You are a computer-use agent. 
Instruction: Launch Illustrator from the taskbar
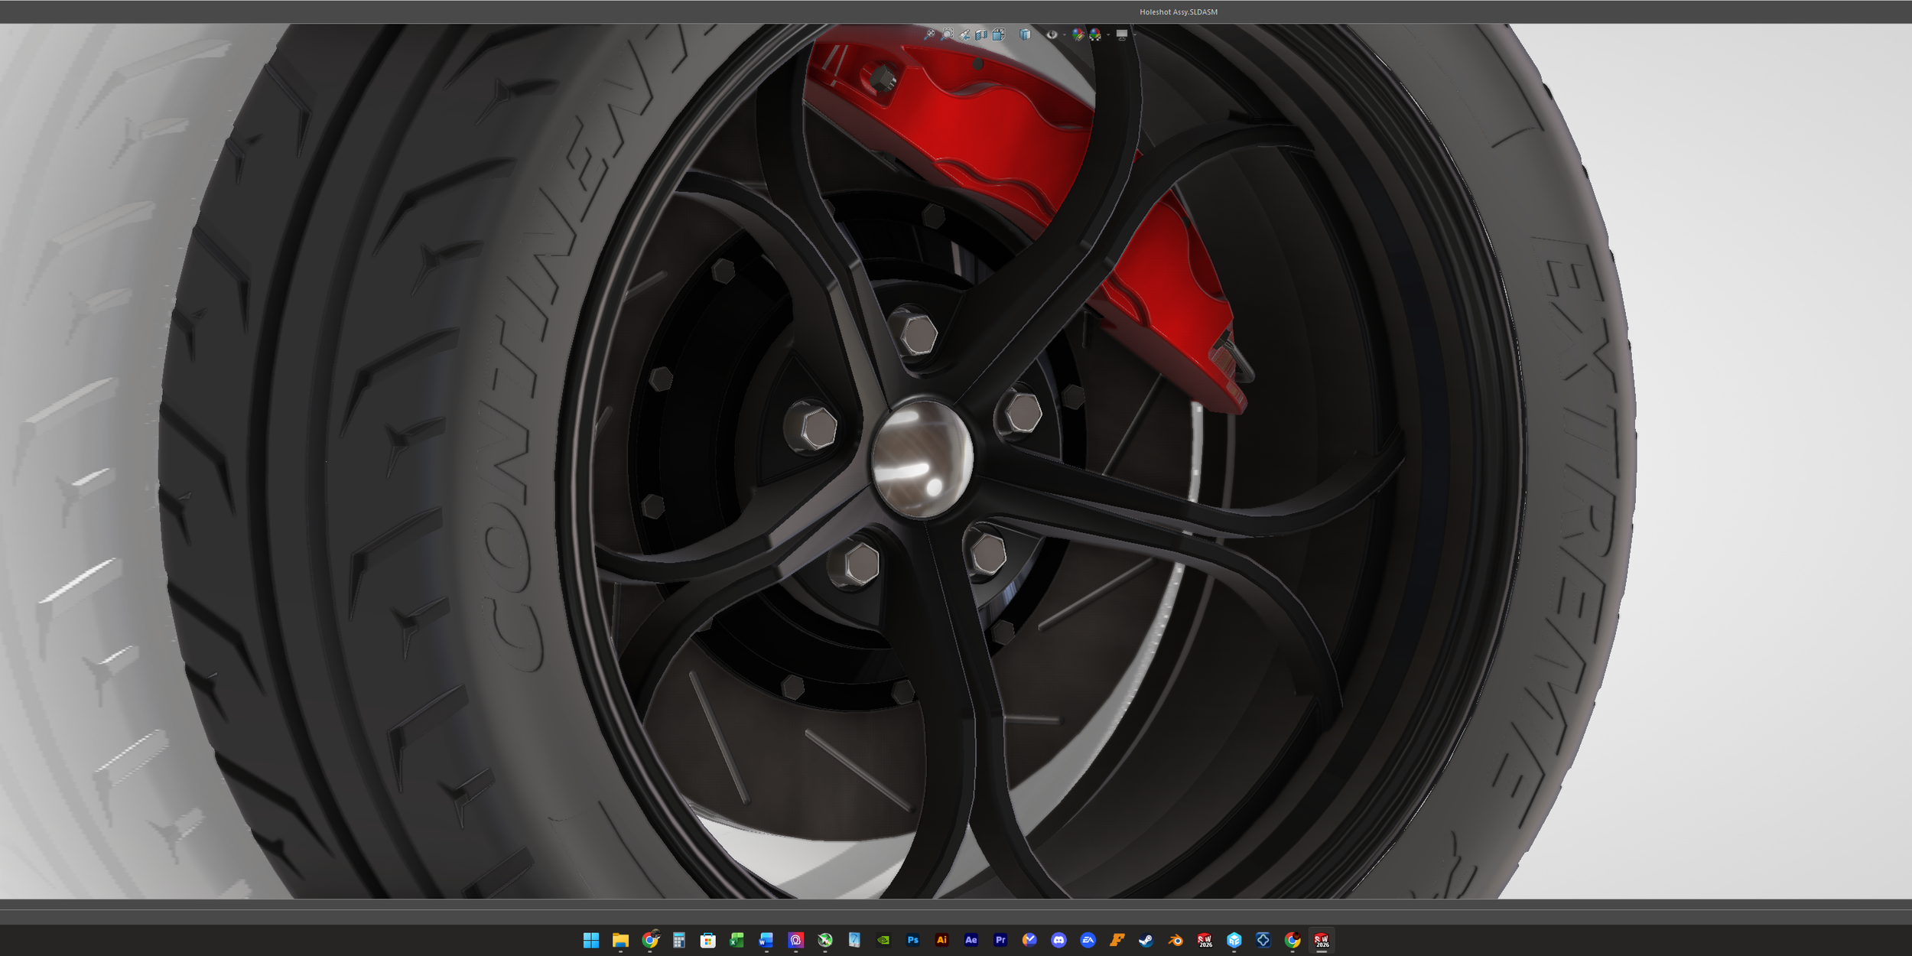pos(942,940)
